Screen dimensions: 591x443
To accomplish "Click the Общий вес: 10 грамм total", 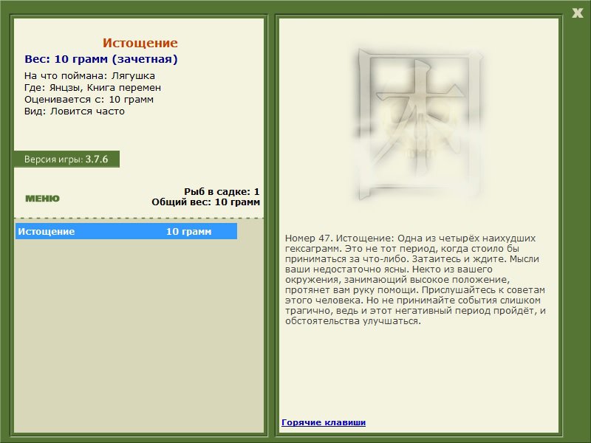I will click(x=206, y=202).
